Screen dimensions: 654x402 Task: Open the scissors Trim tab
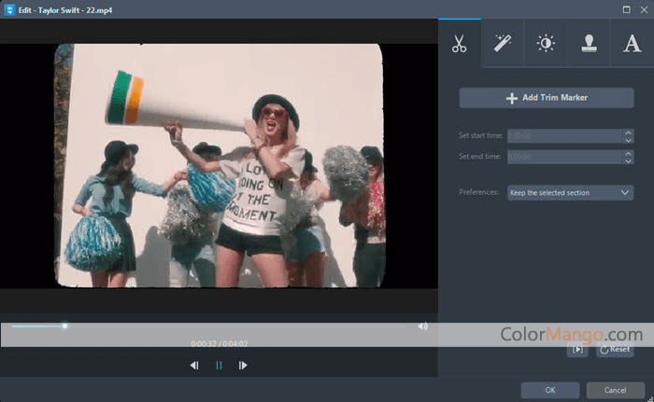[x=459, y=44]
